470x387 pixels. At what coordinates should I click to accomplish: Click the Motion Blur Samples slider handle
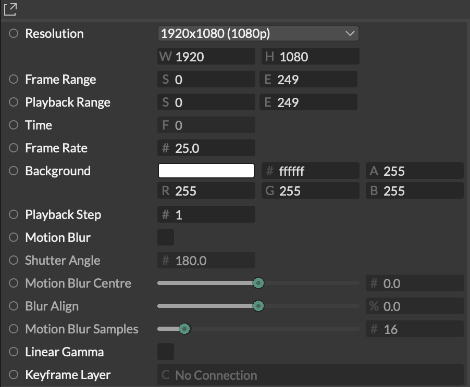(x=184, y=329)
